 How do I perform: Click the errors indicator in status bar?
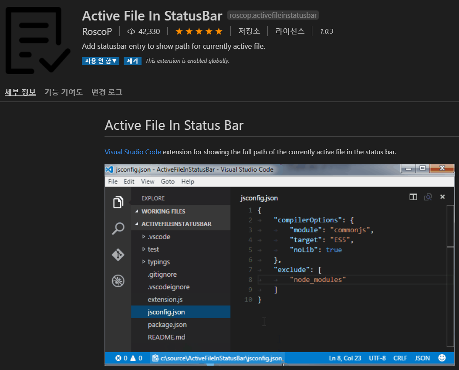pos(120,358)
